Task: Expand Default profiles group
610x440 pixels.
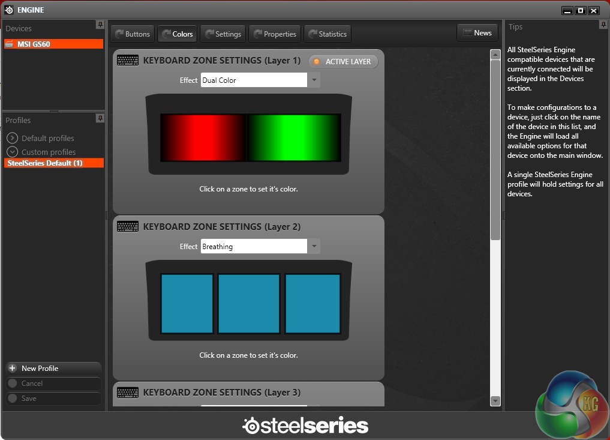Action: [x=13, y=138]
